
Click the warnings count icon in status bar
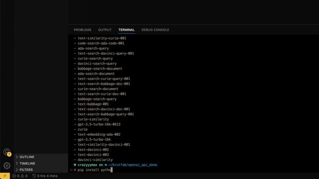tap(24, 176)
